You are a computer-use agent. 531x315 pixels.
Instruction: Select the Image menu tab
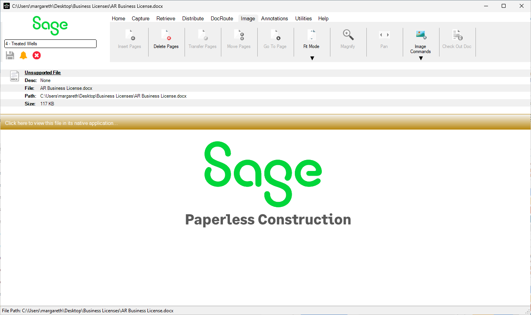248,18
